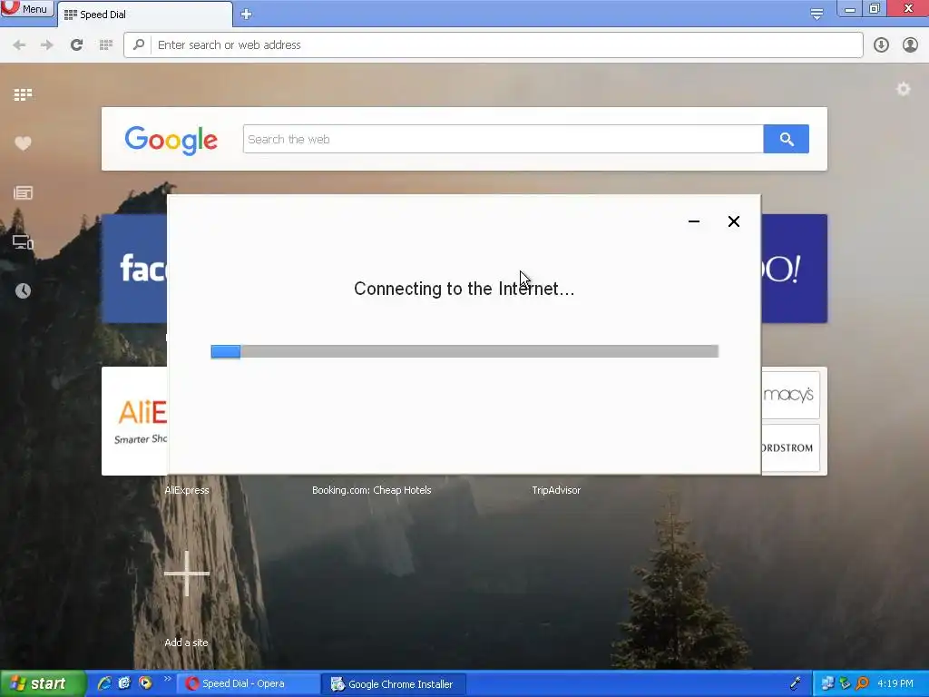Click the blue Google search button
Screen dimensions: 929x697
(x=787, y=139)
